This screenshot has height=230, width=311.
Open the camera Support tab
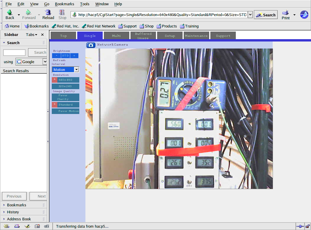pos(223,36)
